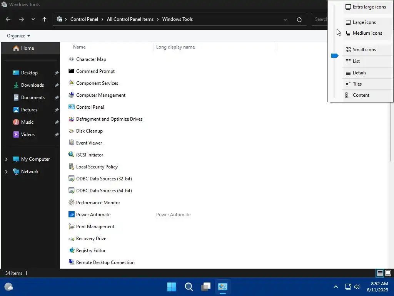The image size is (394, 296).
Task: Select the Registry Editor icon
Action: [x=71, y=251]
